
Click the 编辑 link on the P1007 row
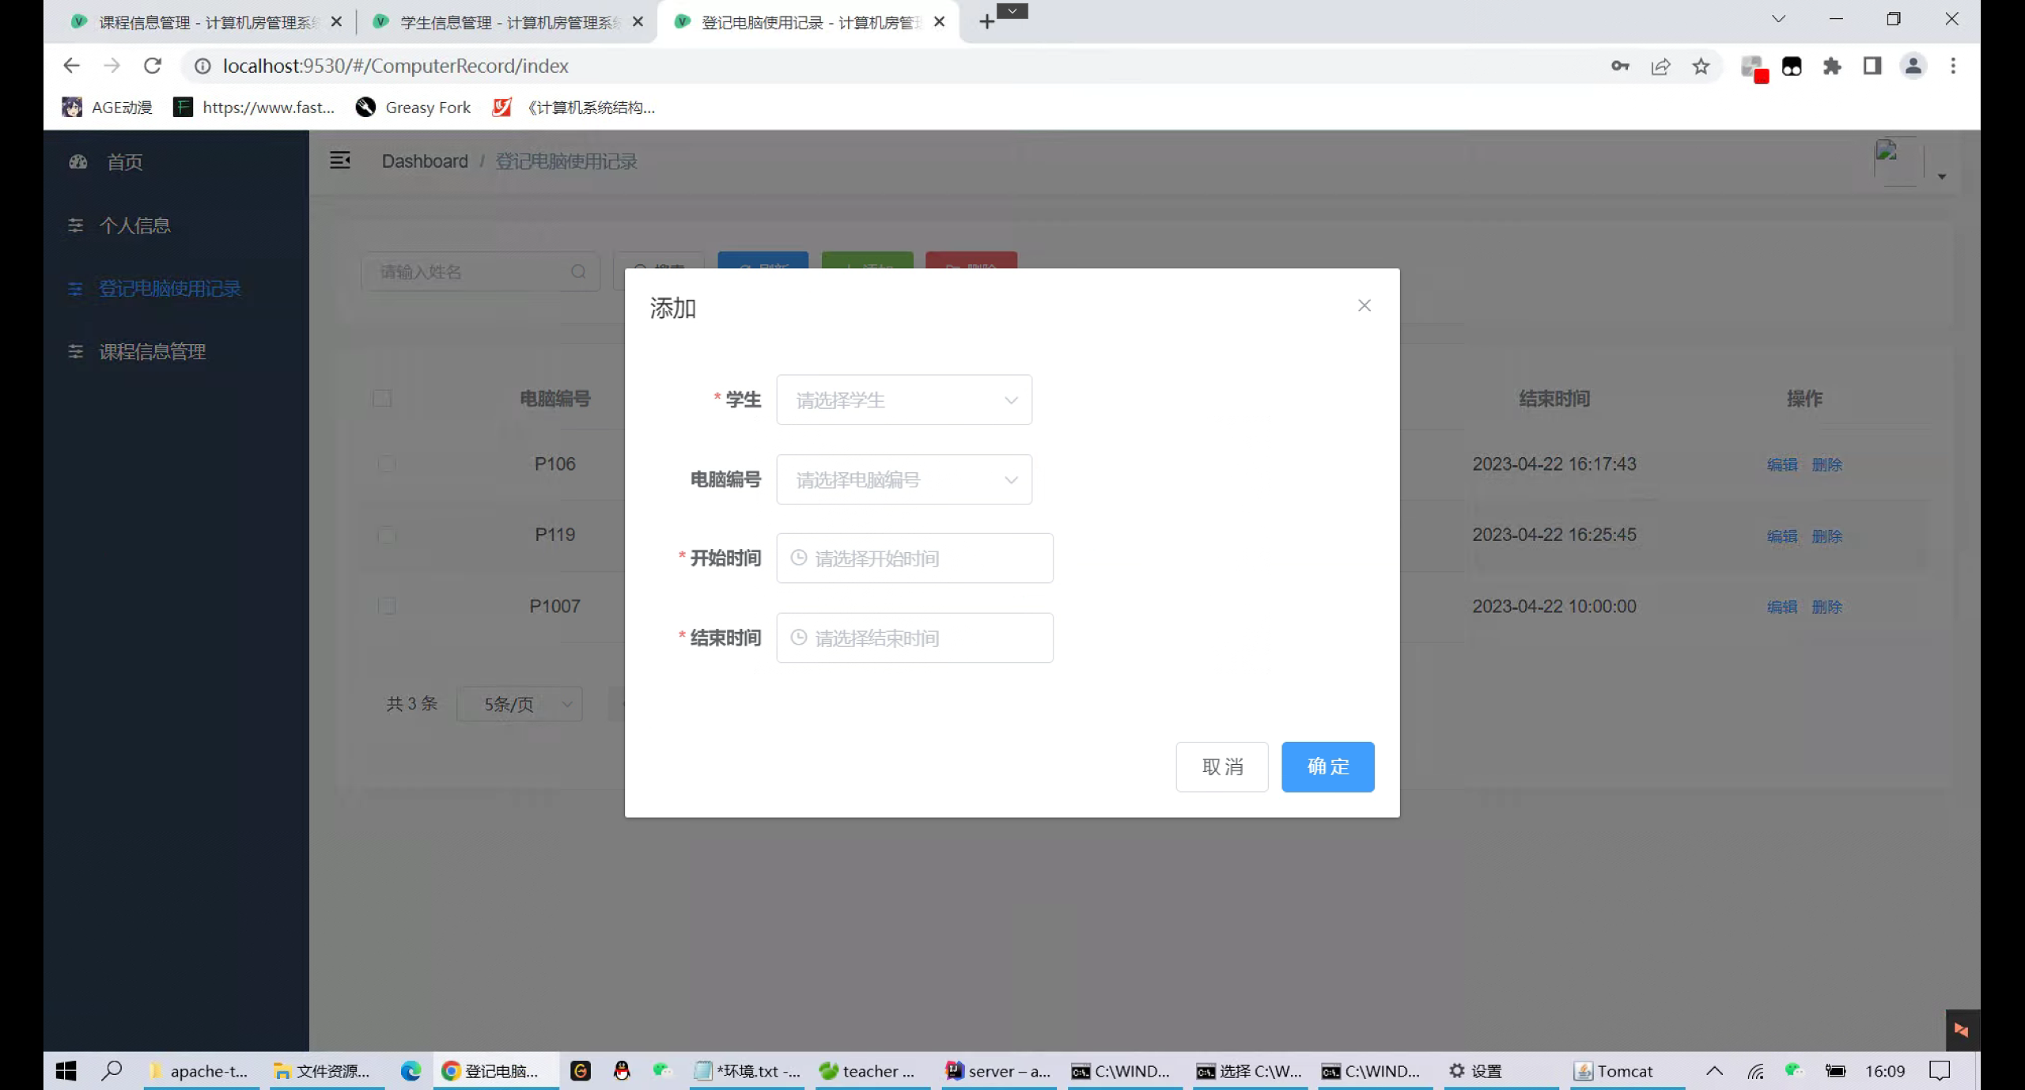1781,606
